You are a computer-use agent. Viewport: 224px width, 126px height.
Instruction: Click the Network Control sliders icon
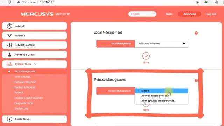pyautogui.click(x=9, y=45)
